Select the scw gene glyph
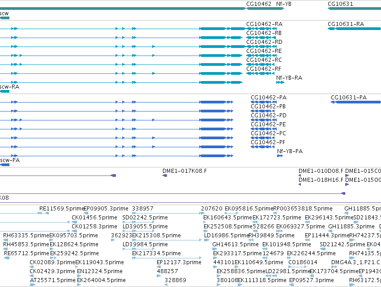Image resolution: width=381 pixels, height=287 pixels. (x=4, y=18)
